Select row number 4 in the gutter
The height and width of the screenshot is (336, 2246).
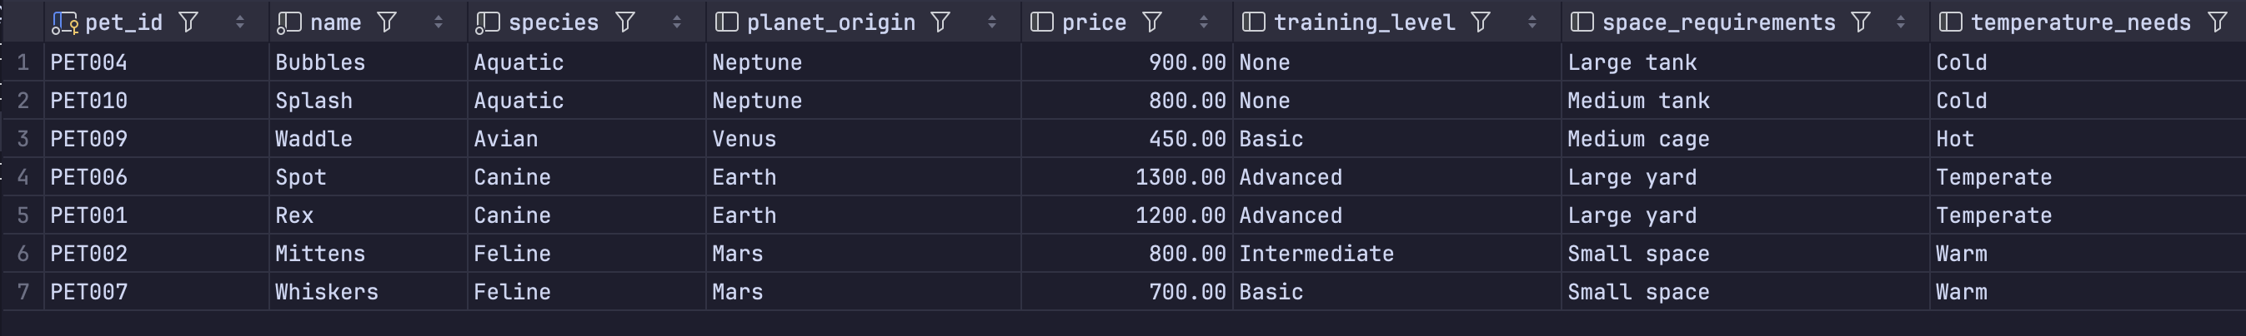pos(23,178)
